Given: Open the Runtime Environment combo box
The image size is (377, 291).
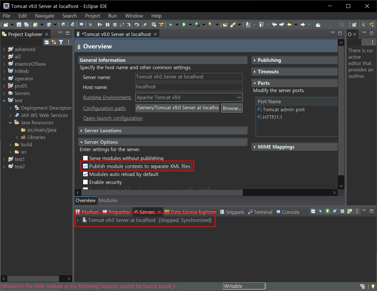Looking at the screenshot, I should [189, 98].
